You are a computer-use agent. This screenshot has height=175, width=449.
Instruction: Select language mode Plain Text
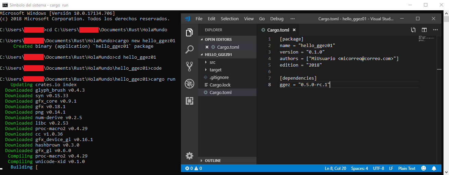tap(407, 168)
